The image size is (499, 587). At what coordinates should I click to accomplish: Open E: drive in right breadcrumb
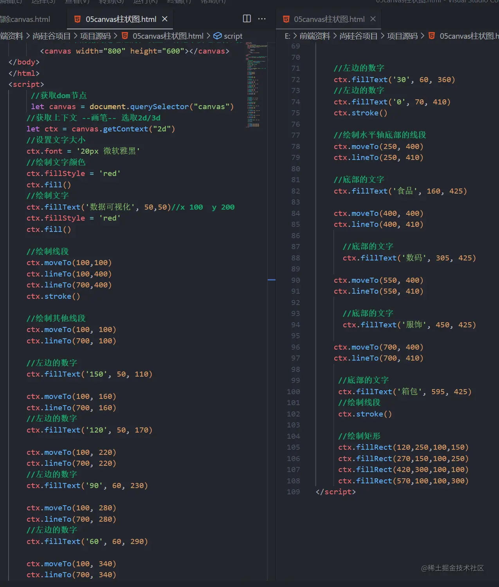287,36
